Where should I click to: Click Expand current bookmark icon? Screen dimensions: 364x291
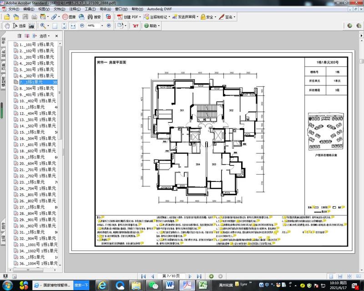coord(35,36)
